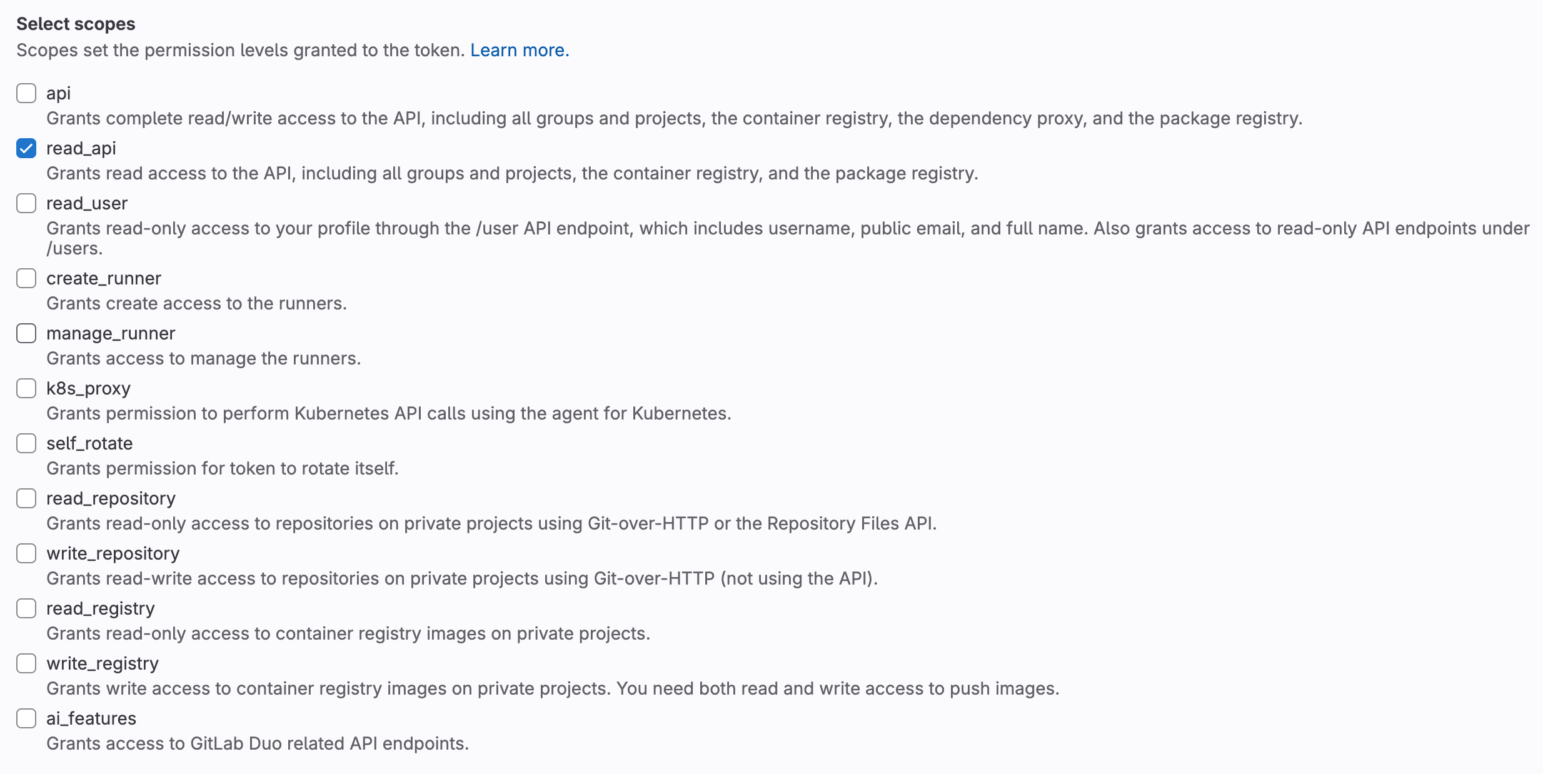Viewport: 1543px width, 774px height.
Task: Click the k8s_proxy label text
Action: [88, 388]
